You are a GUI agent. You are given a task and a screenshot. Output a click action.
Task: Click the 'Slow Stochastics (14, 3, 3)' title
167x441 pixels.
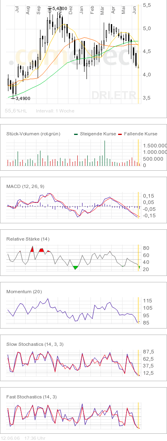[x=35, y=344]
